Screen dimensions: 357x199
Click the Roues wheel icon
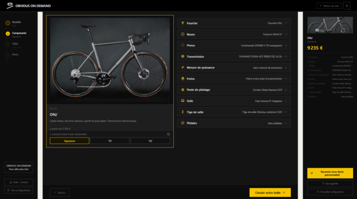[x=183, y=34]
